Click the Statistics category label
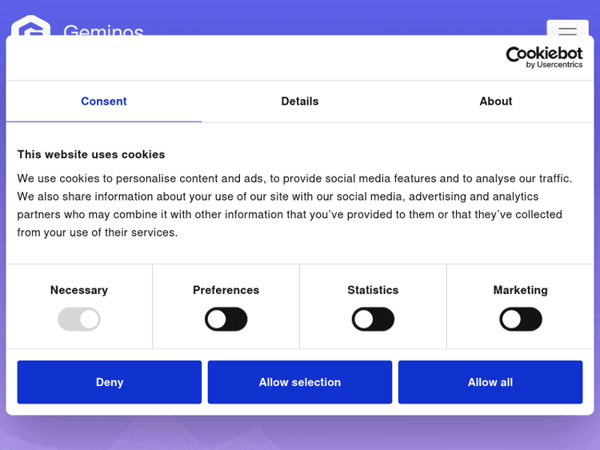 tap(373, 290)
